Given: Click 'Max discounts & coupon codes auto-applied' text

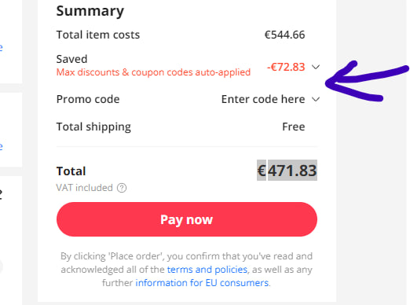Looking at the screenshot, I should tap(153, 72).
